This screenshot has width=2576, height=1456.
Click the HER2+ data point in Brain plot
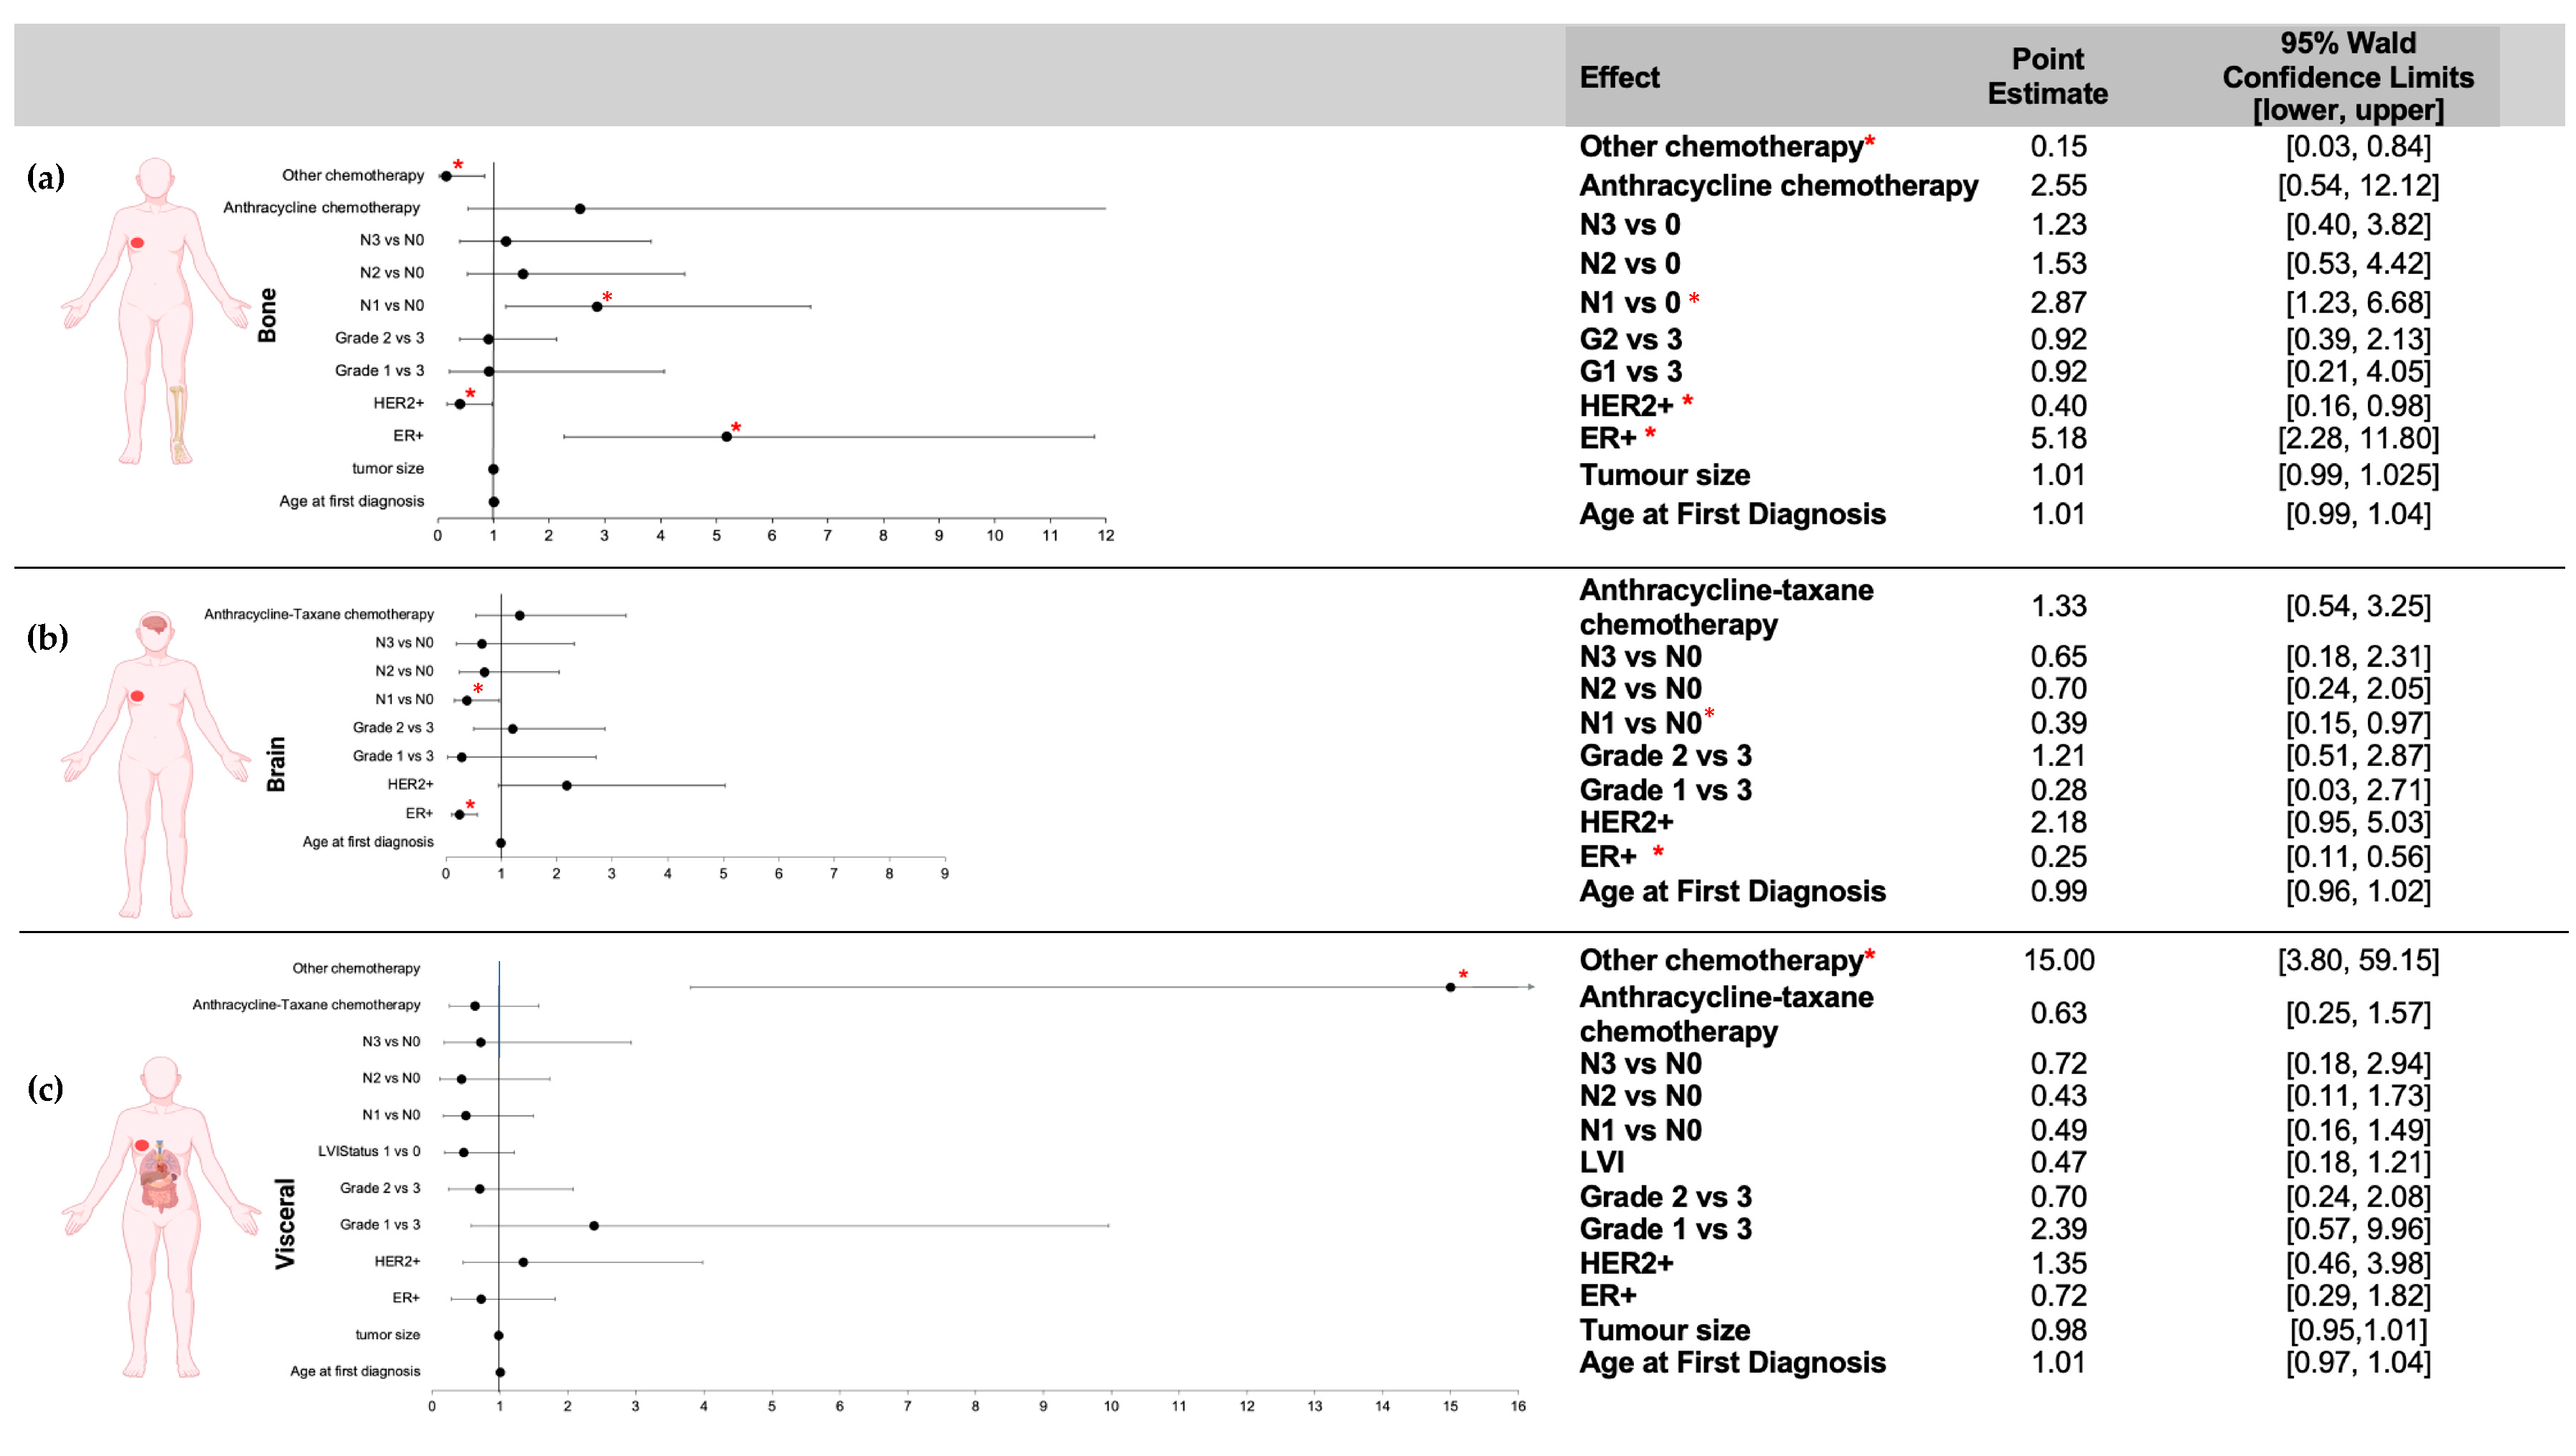(566, 786)
